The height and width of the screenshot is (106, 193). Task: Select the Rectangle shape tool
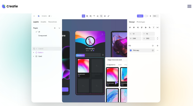[x=91, y=16]
